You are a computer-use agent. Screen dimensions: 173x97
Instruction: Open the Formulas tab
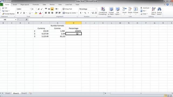[36, 5]
